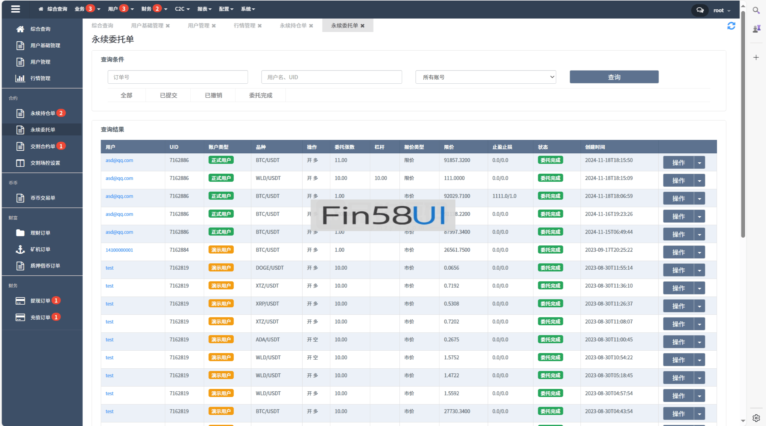Click the 订单号 input field

(x=177, y=77)
